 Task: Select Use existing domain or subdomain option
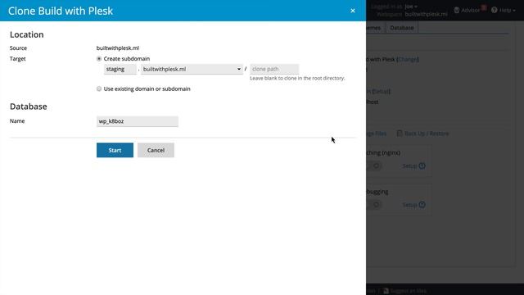(99, 88)
